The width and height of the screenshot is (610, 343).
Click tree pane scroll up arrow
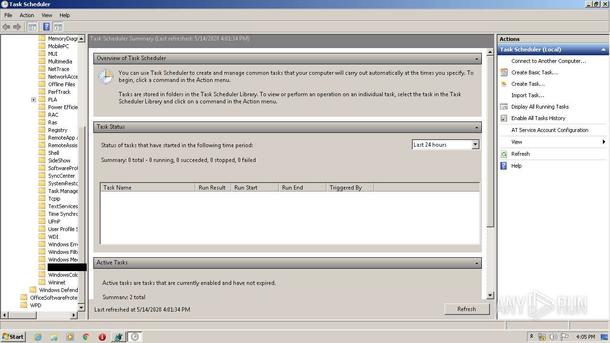81,39
